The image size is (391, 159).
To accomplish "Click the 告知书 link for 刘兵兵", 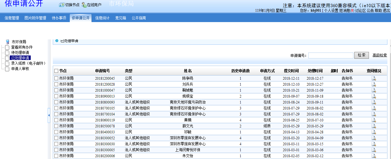I will tap(347, 84).
